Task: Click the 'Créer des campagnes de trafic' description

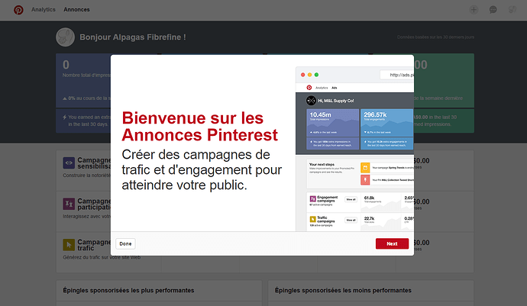Action: coord(202,169)
